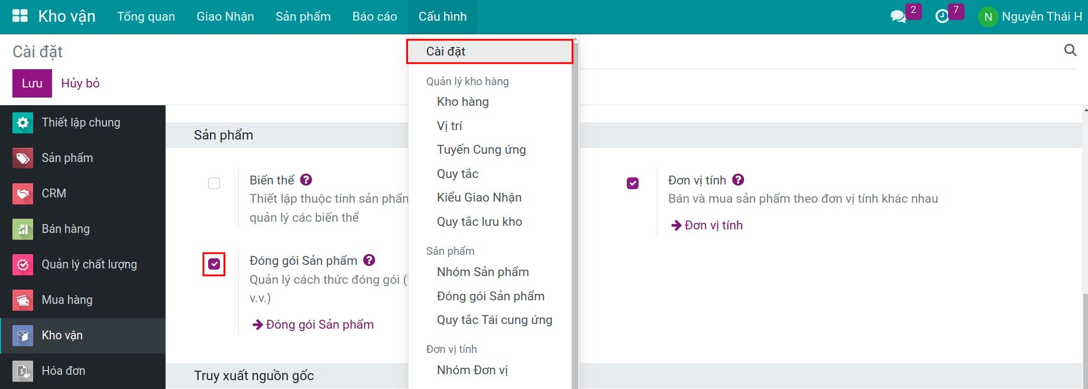
Task: Open the messages chat icon
Action: pyautogui.click(x=898, y=17)
